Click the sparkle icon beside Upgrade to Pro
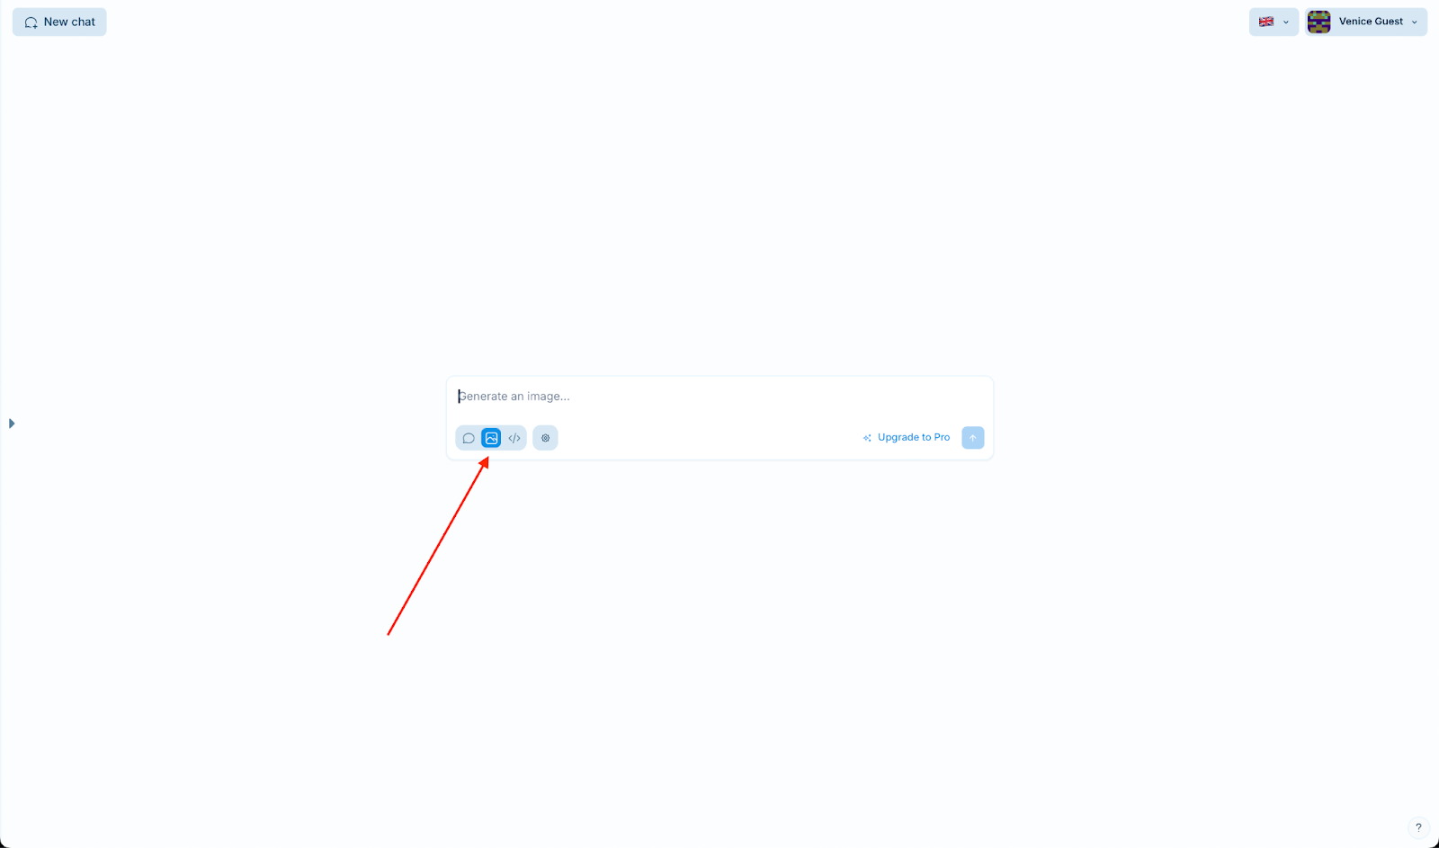Viewport: 1439px width, 848px height. (x=867, y=438)
